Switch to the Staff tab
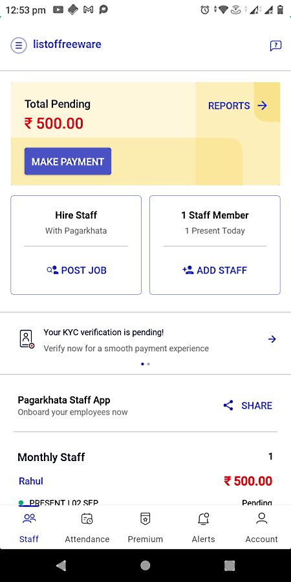Viewport: 291px width, 582px height. [29, 528]
